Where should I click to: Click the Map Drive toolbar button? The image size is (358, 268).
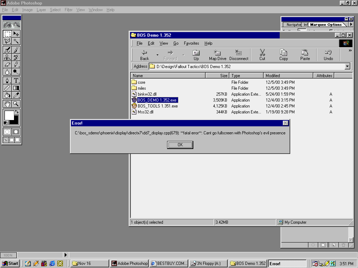coord(217,55)
